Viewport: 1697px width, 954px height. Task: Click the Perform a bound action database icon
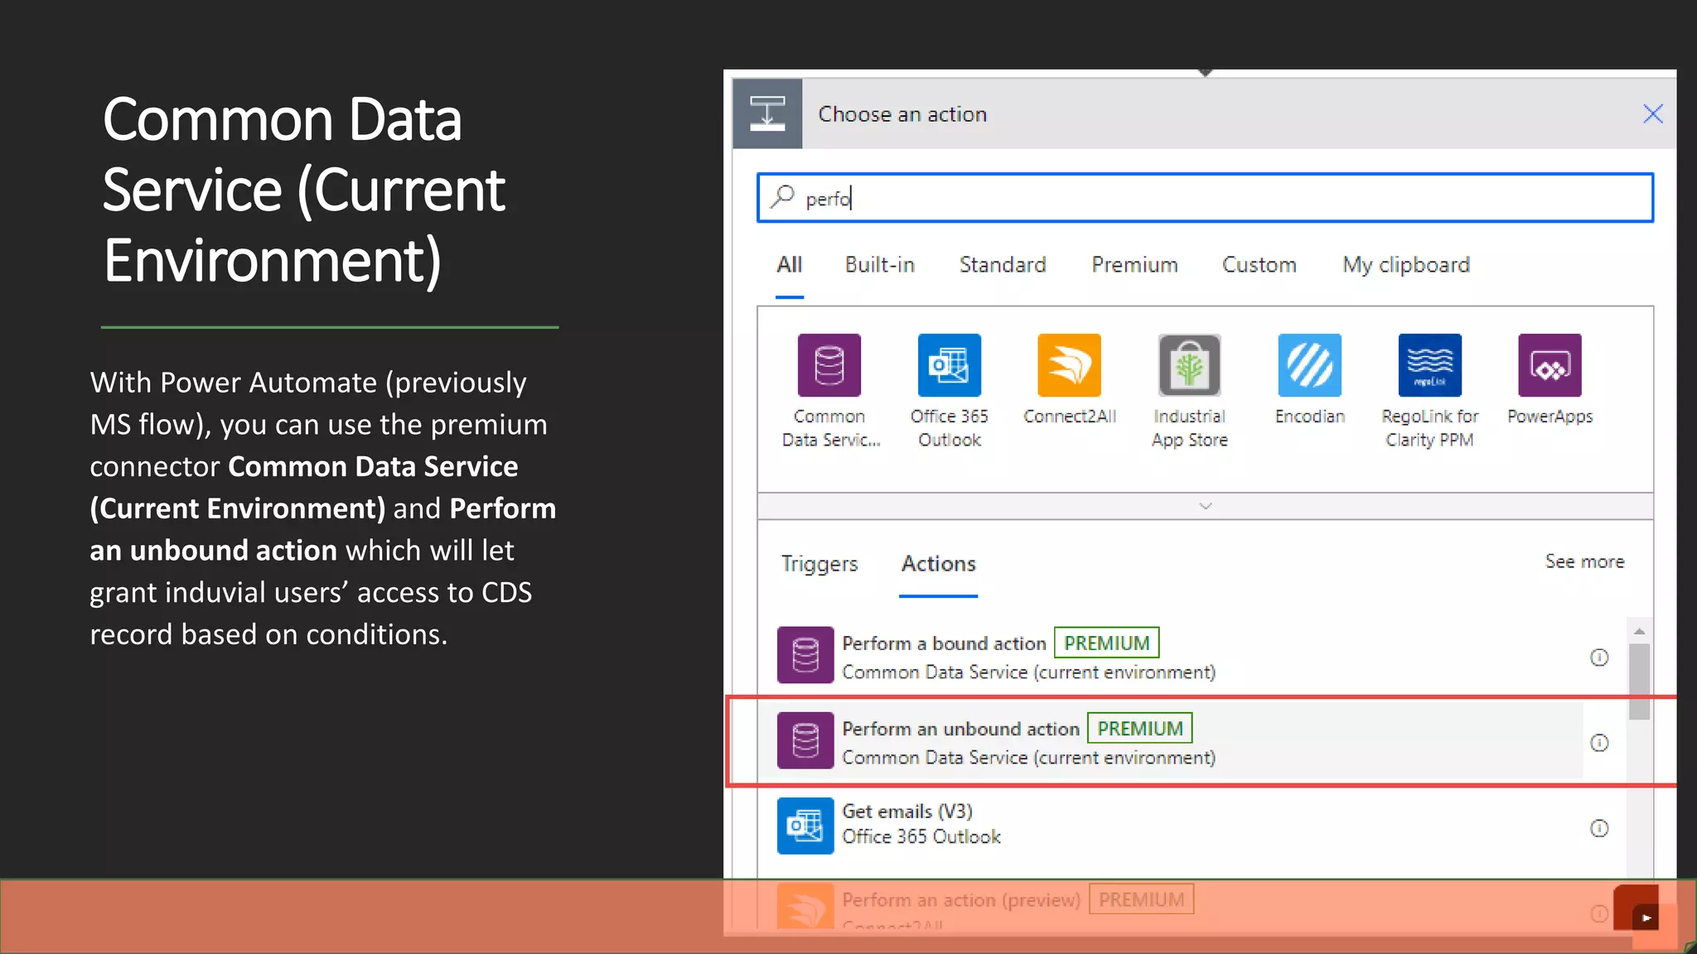pos(805,655)
